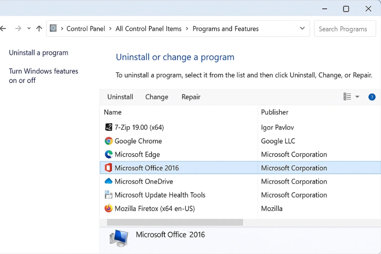381x254 pixels.
Task: Navigate to All Control Panel Items breadcrumb
Action: click(x=148, y=29)
